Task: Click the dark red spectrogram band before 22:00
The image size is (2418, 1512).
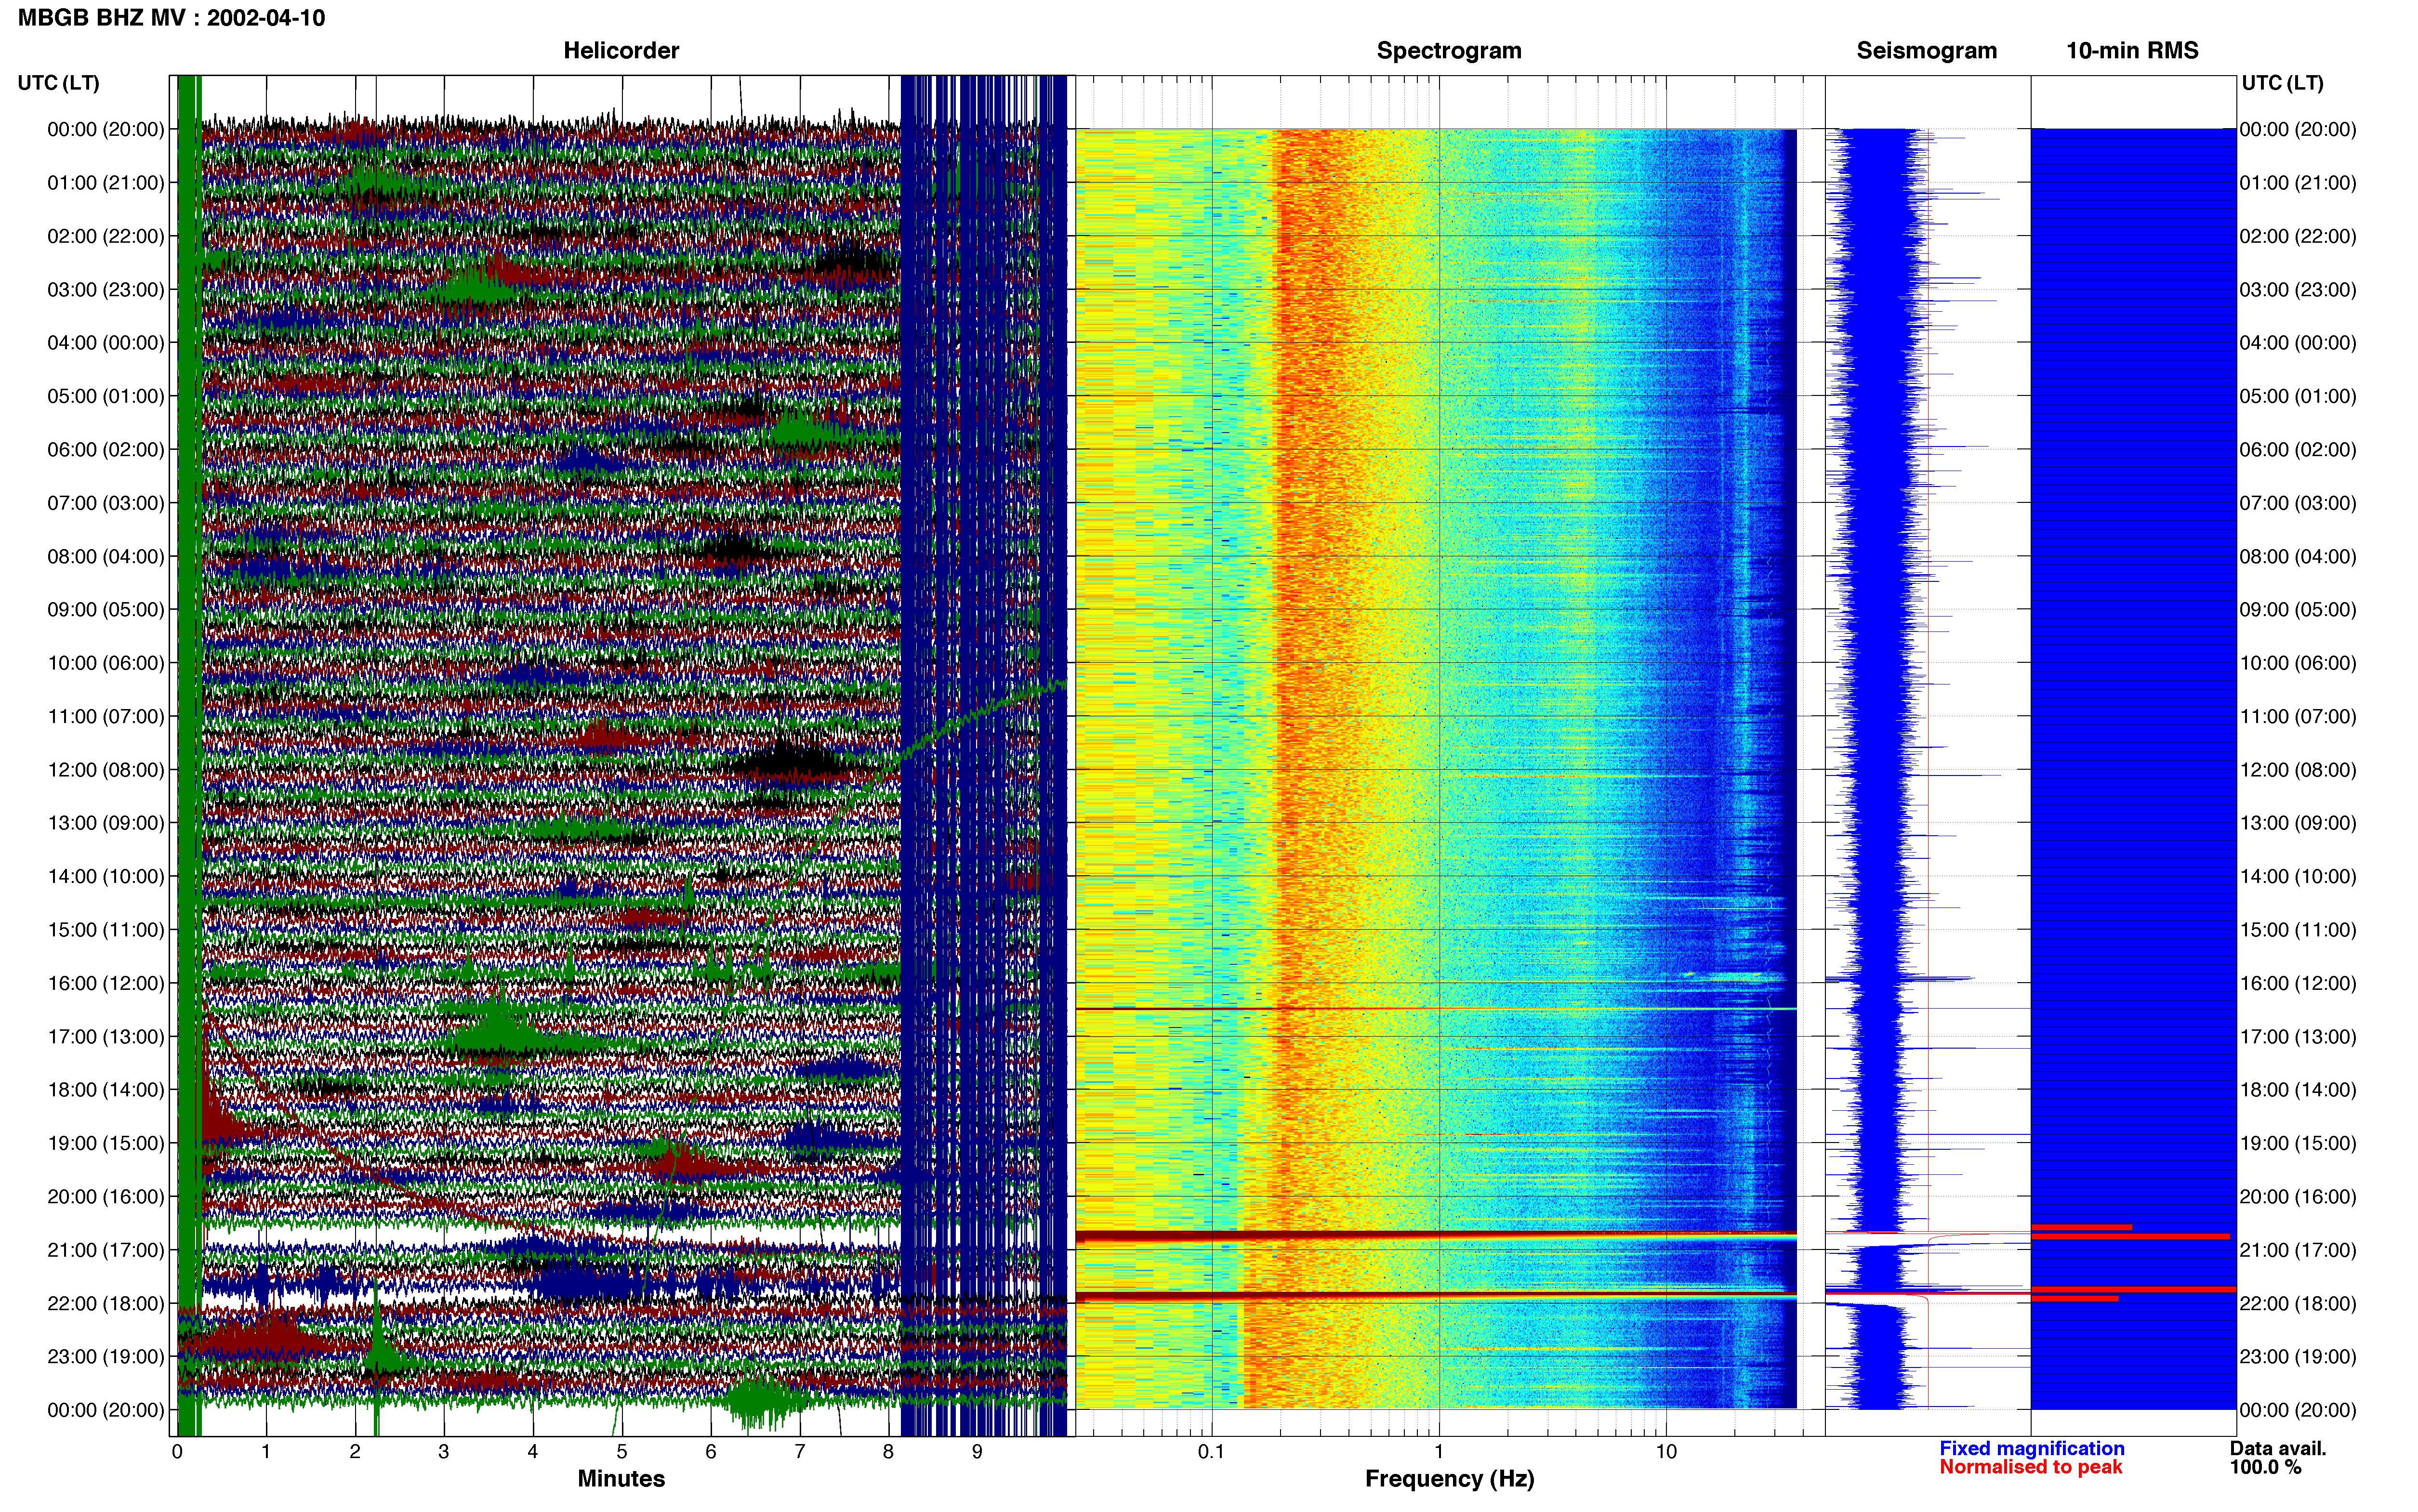Action: tap(1436, 1297)
